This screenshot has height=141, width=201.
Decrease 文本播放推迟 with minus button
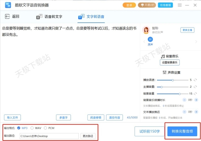pos(184,112)
